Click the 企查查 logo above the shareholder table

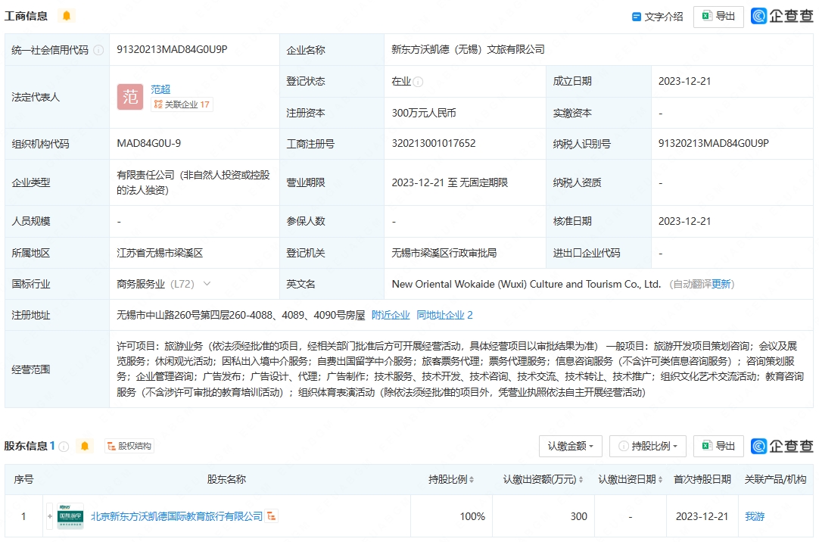pyautogui.click(x=782, y=446)
